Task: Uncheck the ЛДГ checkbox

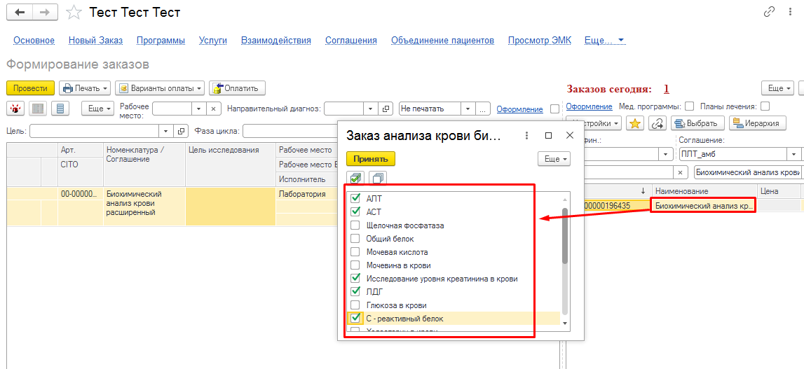Action: [x=355, y=292]
